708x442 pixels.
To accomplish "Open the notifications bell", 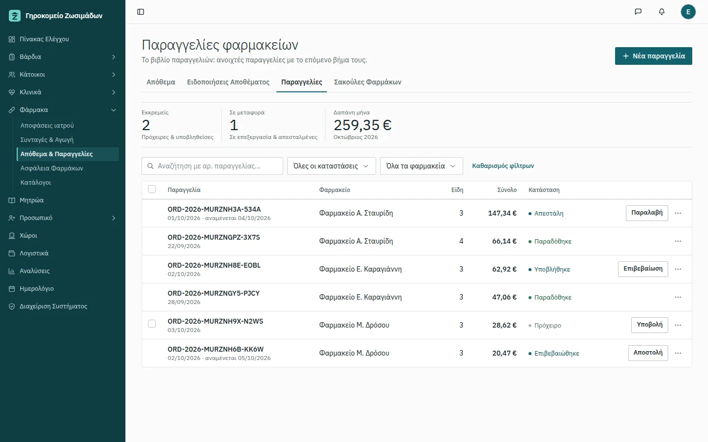I will [662, 12].
